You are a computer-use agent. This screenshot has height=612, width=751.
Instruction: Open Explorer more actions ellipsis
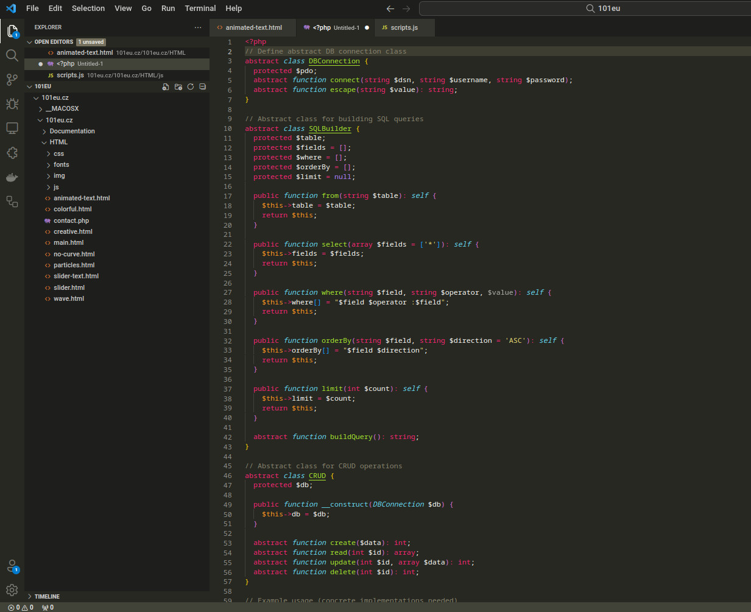click(198, 27)
